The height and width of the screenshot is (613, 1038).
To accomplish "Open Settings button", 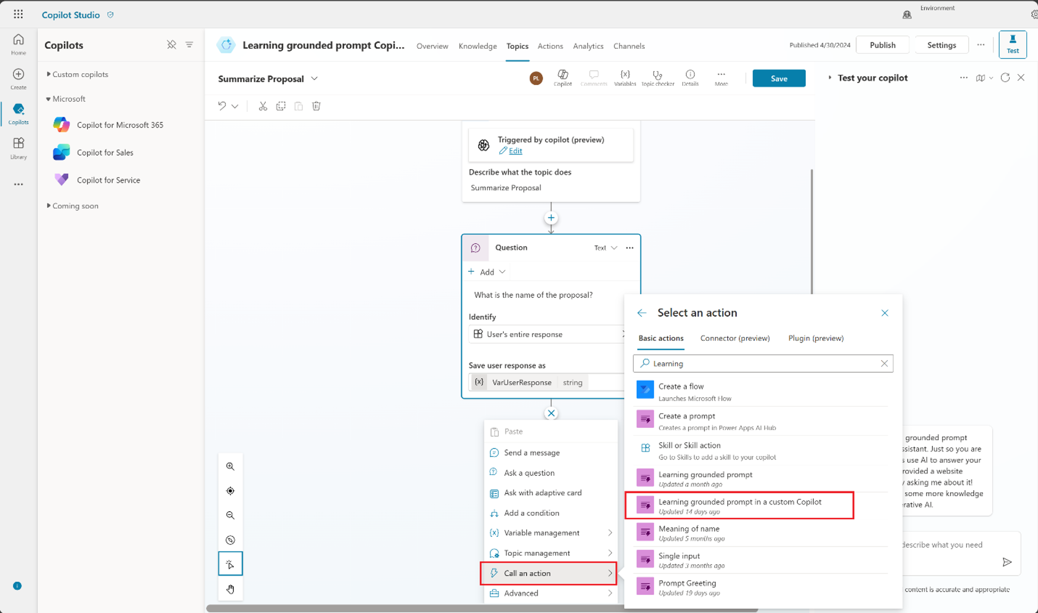I will coord(941,45).
